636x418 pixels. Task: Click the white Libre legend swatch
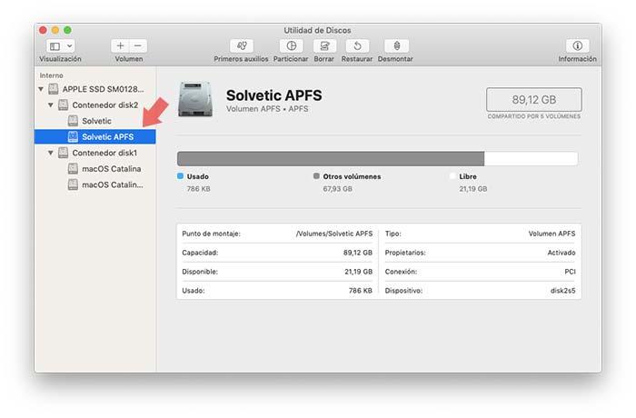452,176
